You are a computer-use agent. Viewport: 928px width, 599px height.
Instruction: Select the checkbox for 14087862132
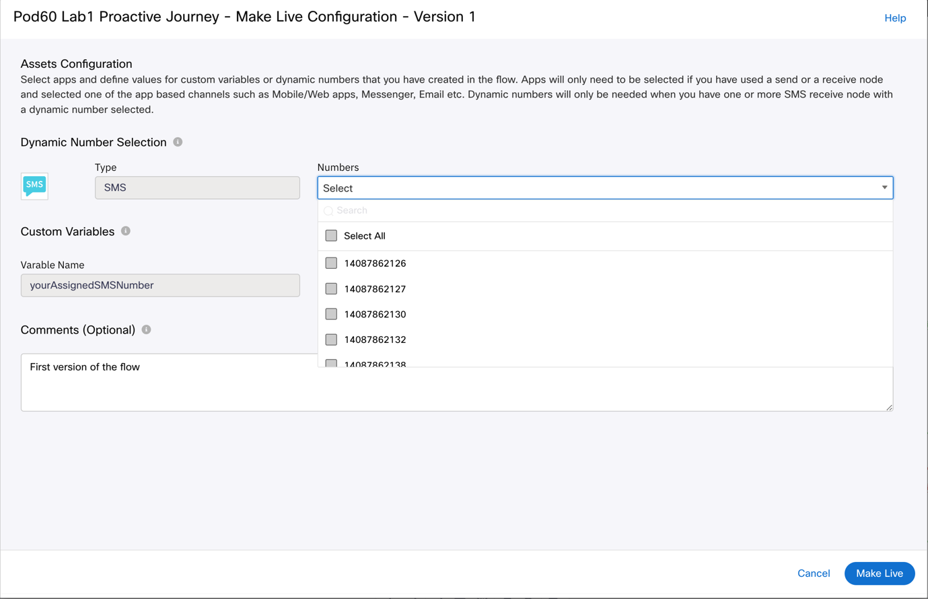click(x=331, y=340)
